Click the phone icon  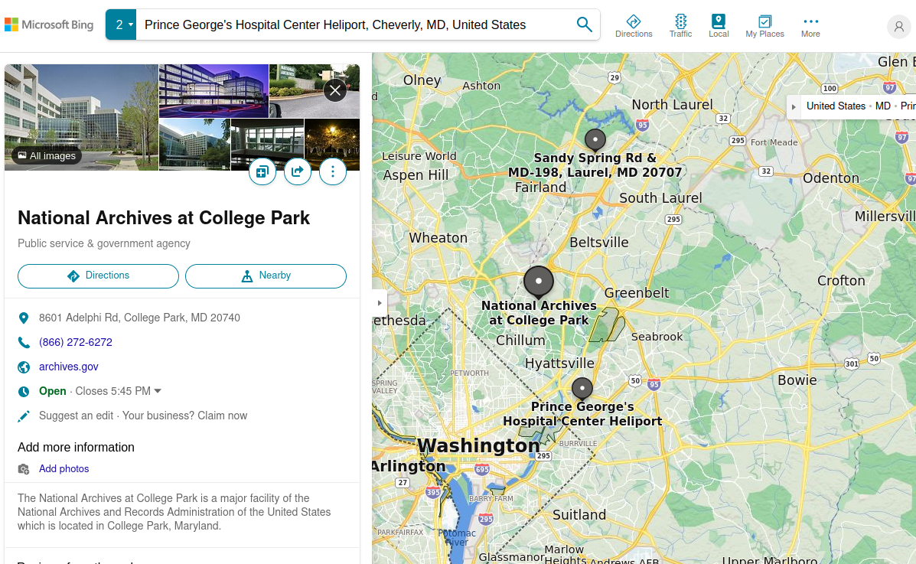(24, 343)
